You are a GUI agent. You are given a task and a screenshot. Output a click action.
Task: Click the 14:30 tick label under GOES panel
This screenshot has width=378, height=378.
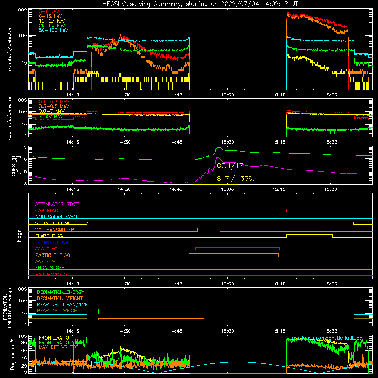coord(124,189)
